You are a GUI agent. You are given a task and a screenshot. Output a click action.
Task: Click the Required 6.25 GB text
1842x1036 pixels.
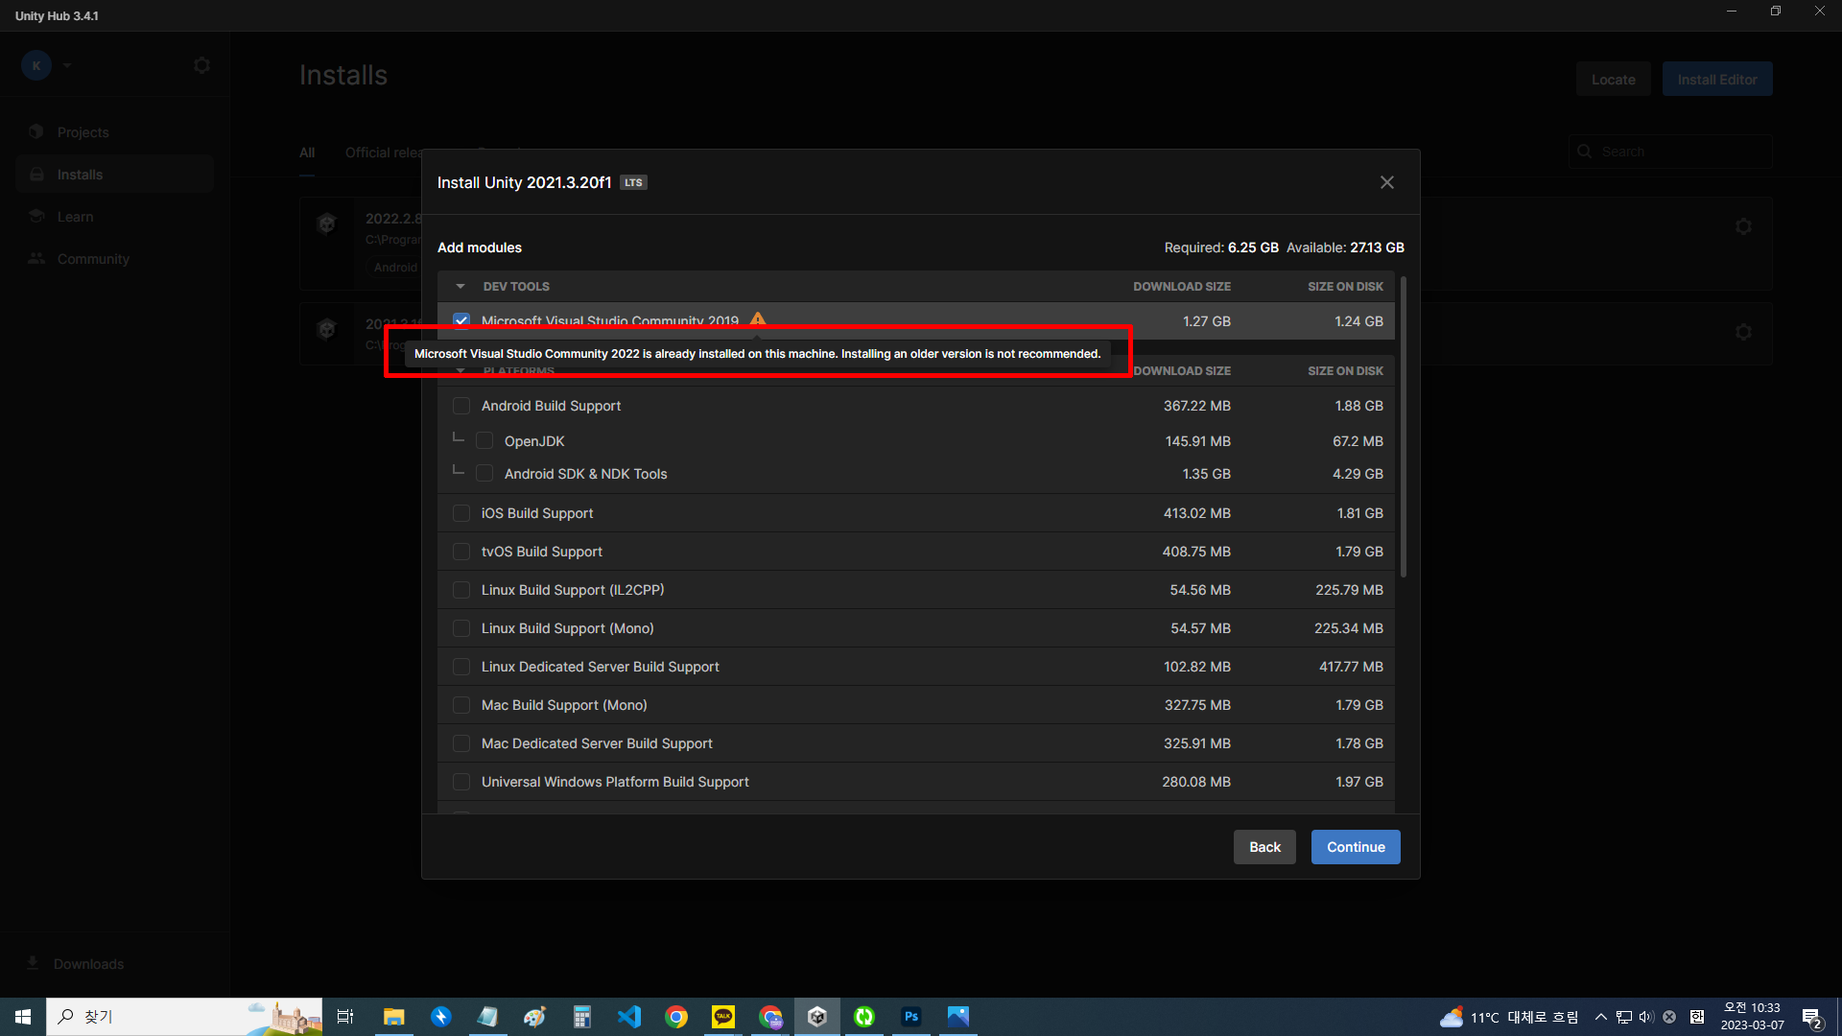click(x=1221, y=247)
